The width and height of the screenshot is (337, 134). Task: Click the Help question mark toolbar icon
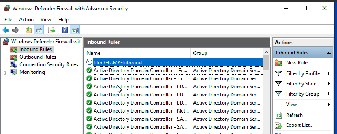(65, 30)
